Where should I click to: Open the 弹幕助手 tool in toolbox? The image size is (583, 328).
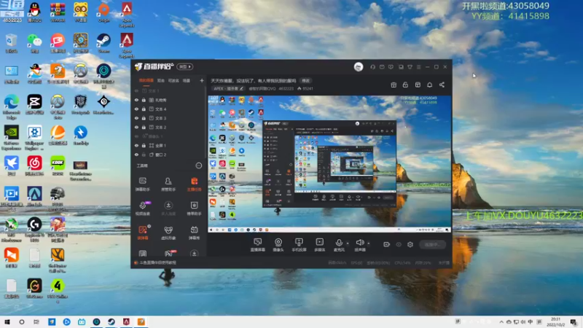tap(142, 184)
